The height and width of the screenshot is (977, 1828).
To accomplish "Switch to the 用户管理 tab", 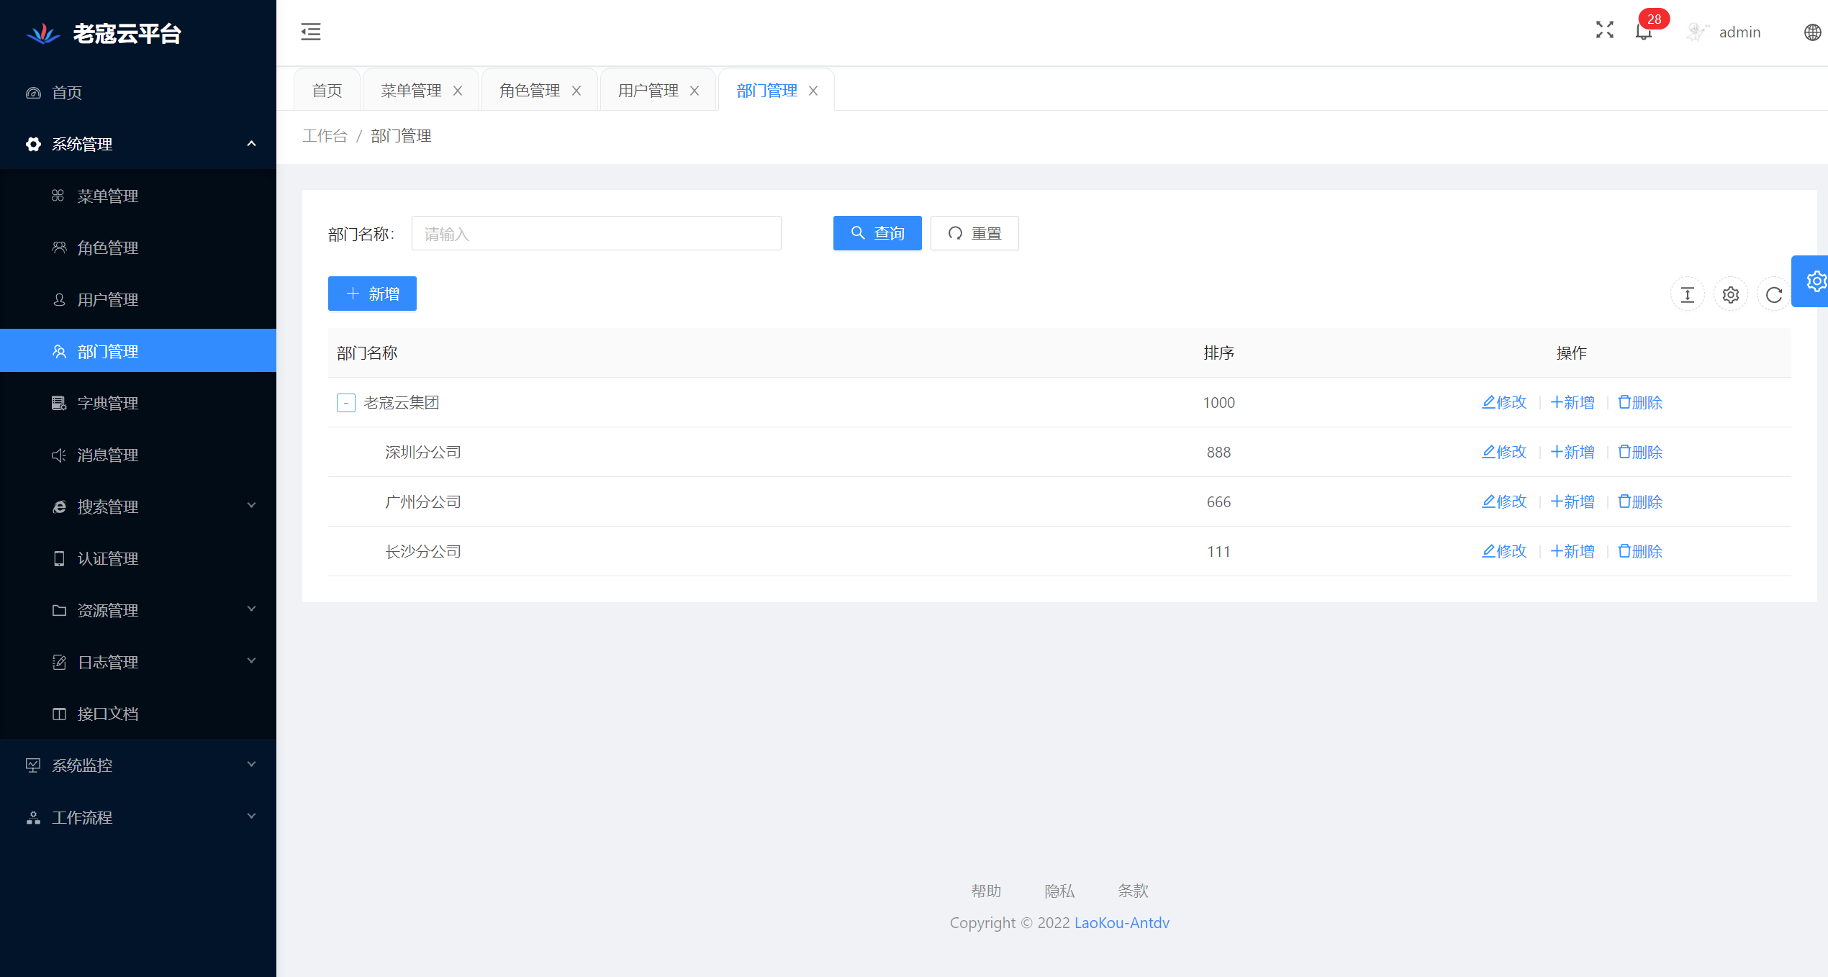I will pyautogui.click(x=648, y=91).
